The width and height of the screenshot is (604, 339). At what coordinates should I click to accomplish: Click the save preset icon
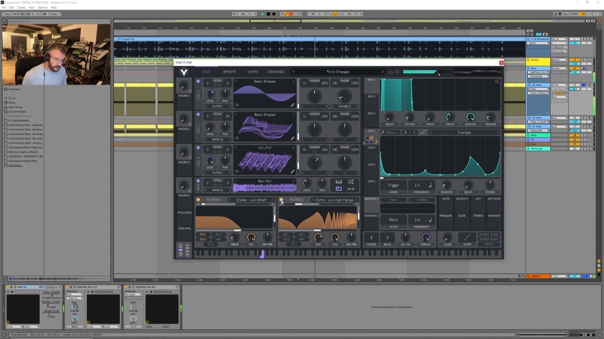click(390, 72)
